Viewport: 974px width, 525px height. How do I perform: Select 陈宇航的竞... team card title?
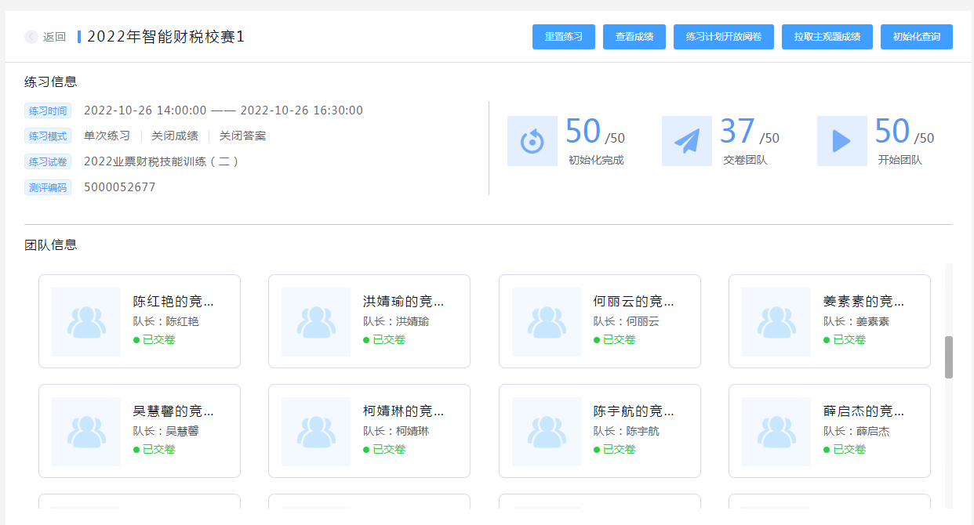(x=634, y=411)
